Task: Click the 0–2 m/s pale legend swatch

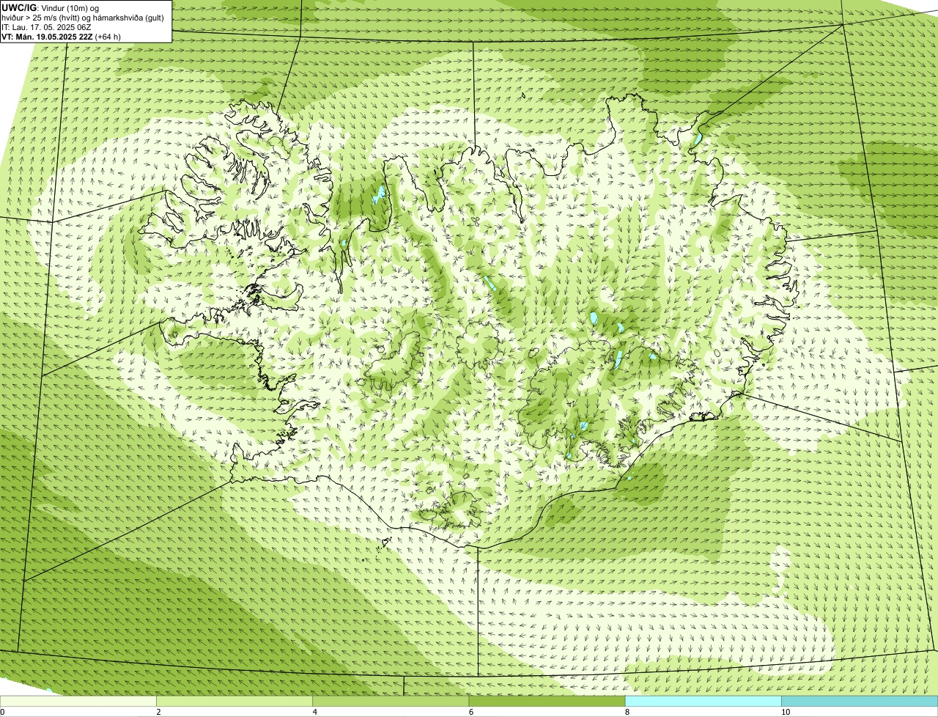Action: 78,702
